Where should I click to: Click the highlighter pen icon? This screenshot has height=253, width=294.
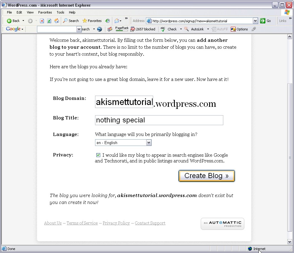253,29
